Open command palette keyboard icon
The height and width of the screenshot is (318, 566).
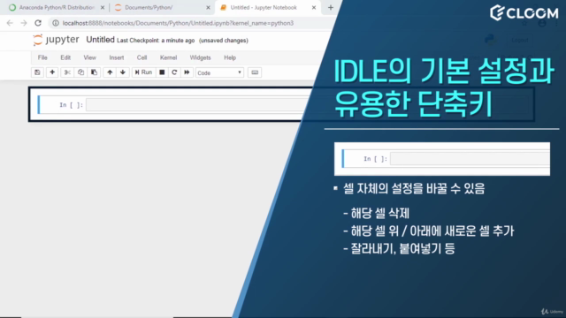coord(255,72)
